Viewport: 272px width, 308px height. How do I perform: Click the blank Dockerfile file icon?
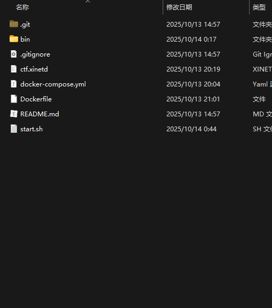tap(14, 99)
